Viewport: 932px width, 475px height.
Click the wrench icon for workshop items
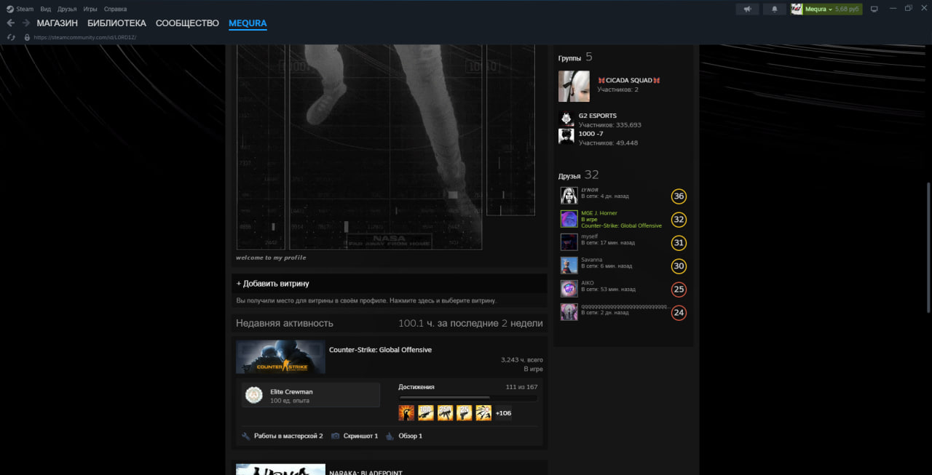pyautogui.click(x=246, y=436)
